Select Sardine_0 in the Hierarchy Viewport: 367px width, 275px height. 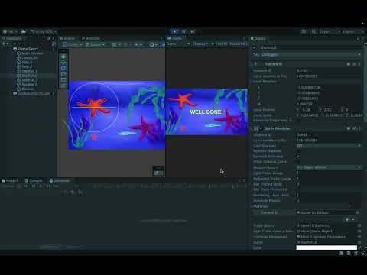pos(27,84)
